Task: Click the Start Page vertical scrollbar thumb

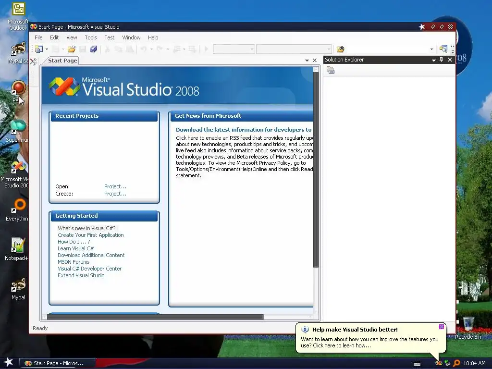Action: (316, 170)
